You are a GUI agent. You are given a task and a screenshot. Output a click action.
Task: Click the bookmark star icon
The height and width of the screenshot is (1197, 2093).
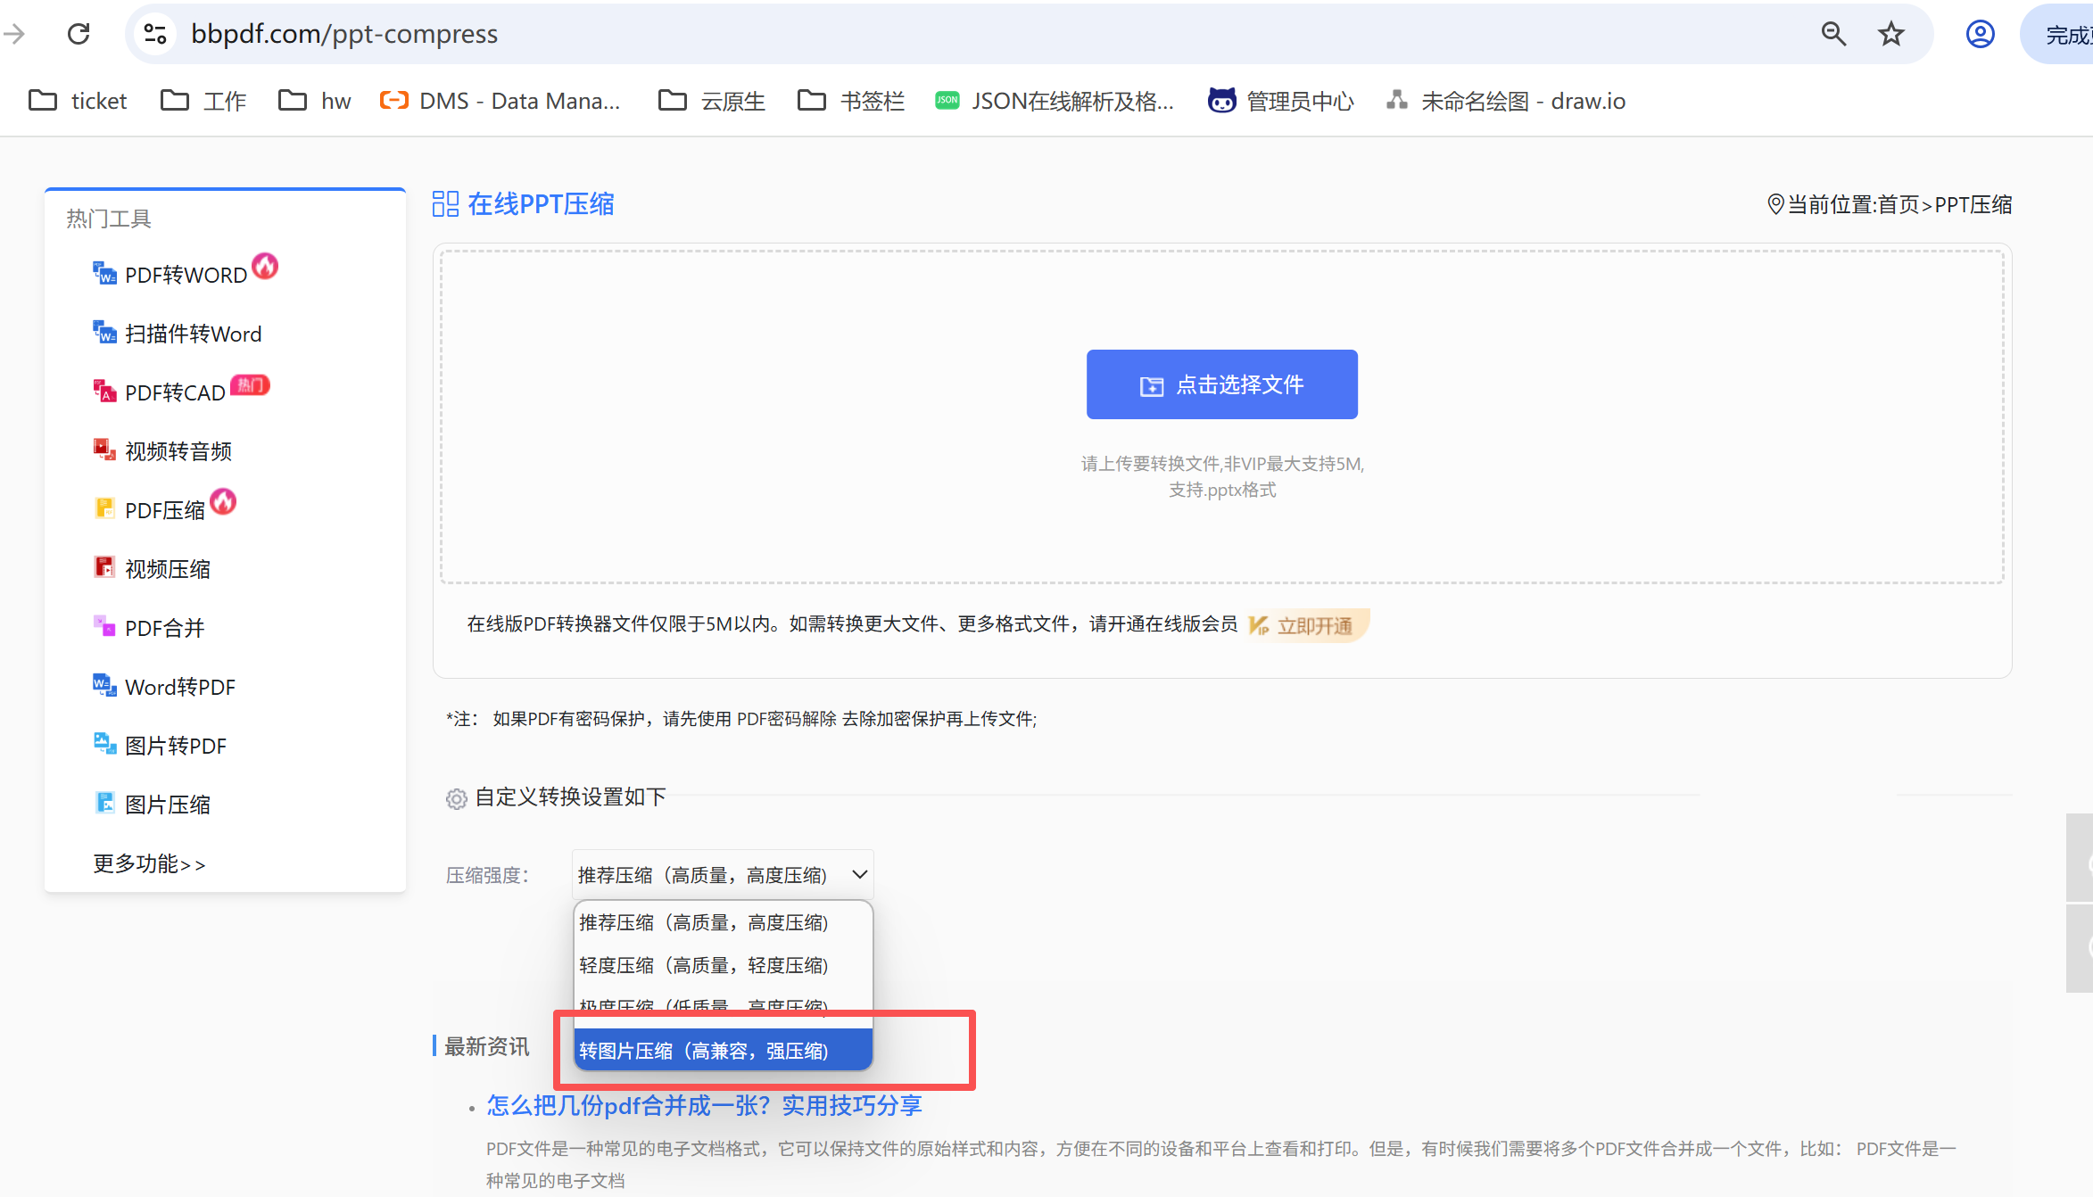point(1890,34)
